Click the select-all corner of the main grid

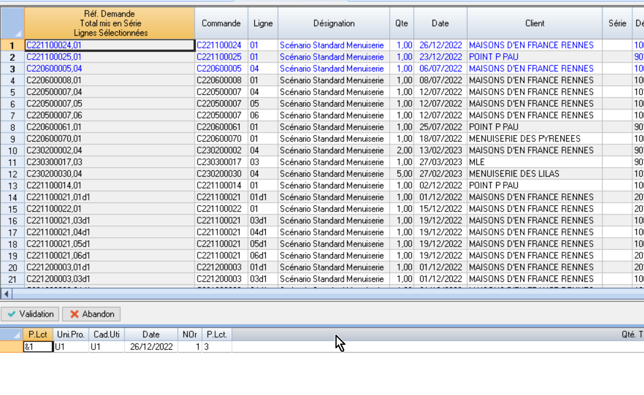click(x=12, y=23)
